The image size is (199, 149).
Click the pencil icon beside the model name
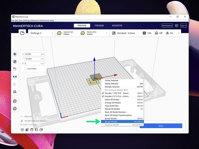[x=22, y=121]
